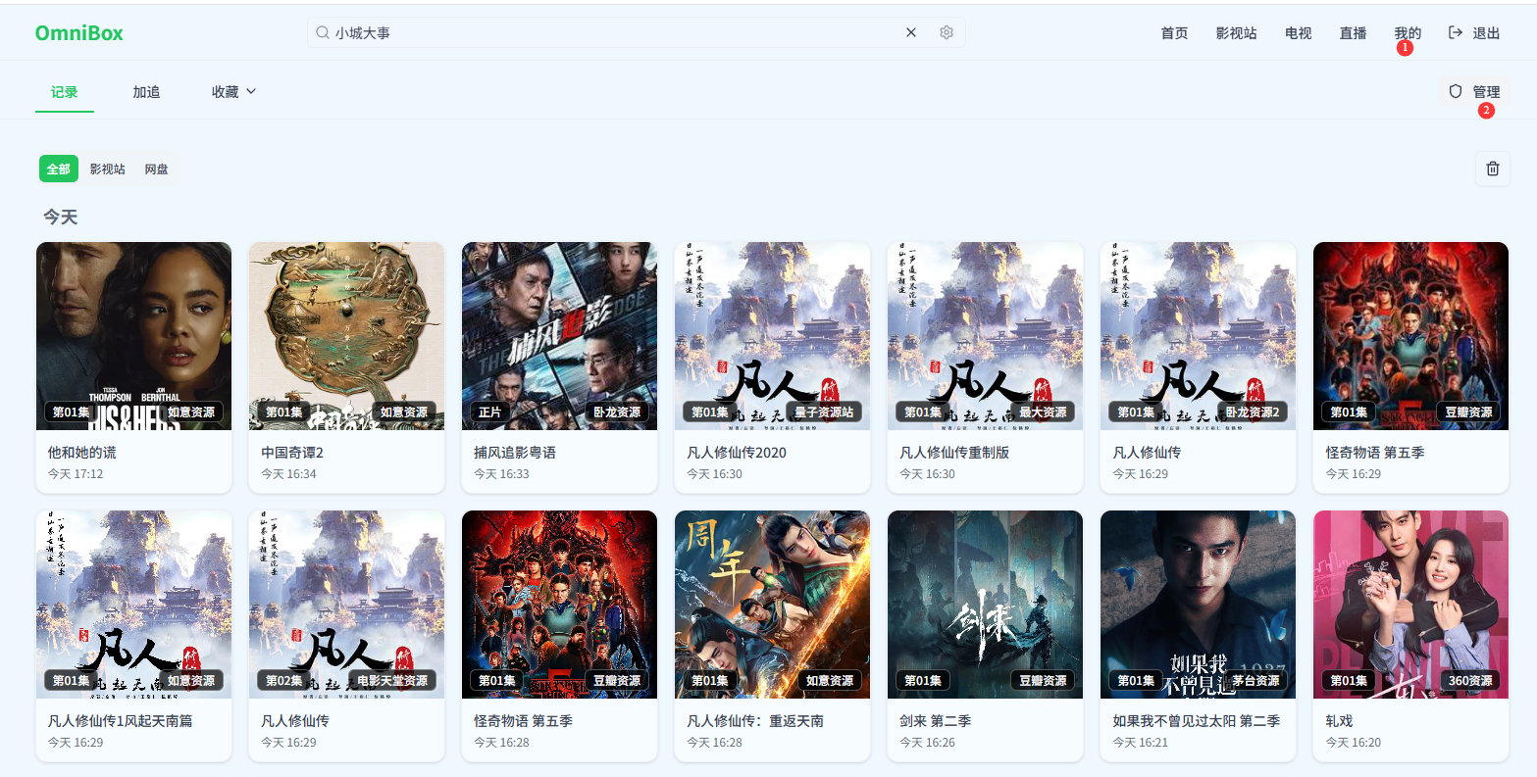Click the 退出 logout icon
Screen dimensions: 1537x777
pos(1456,31)
